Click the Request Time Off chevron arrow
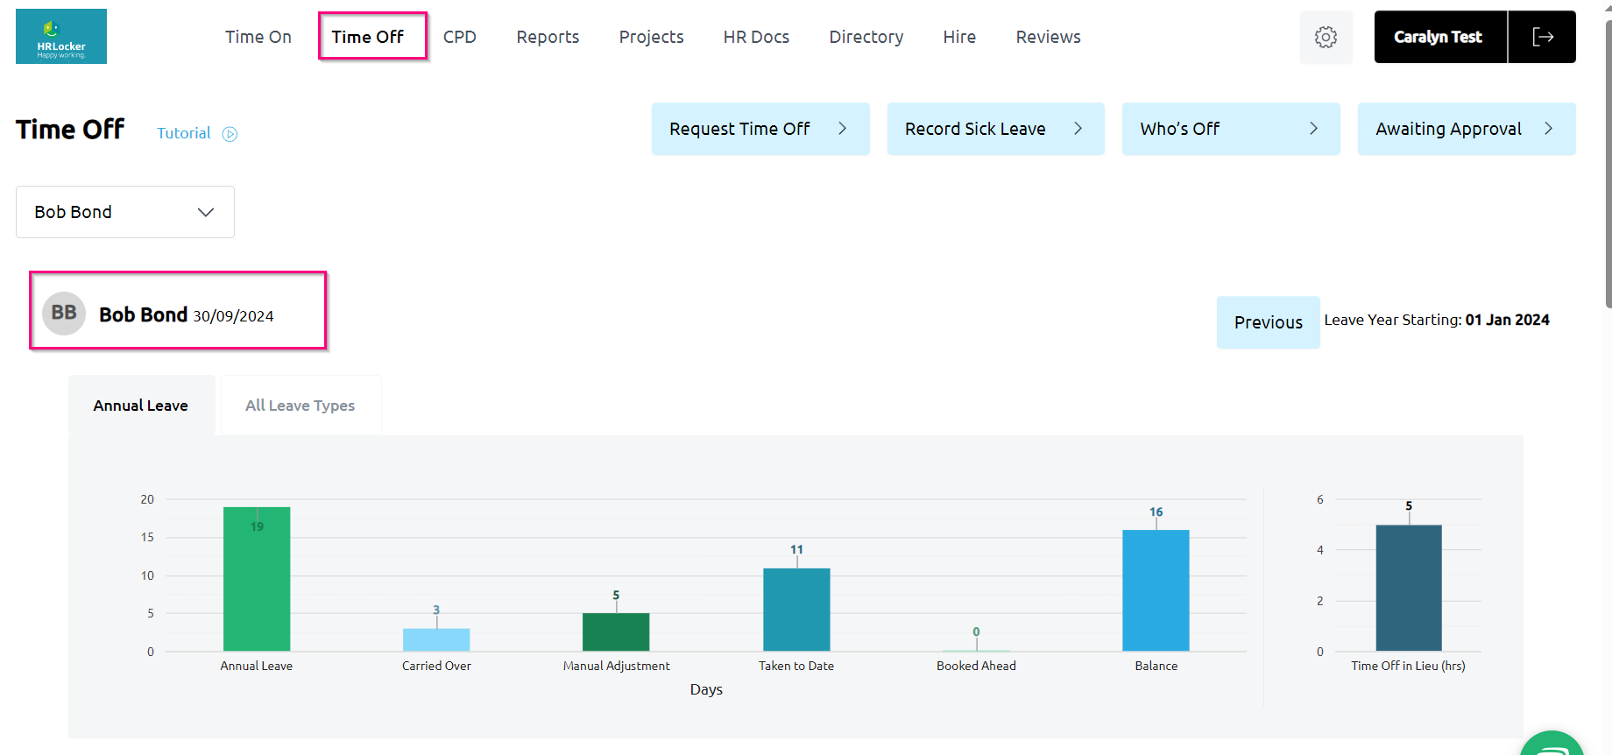1612x755 pixels. click(x=842, y=129)
